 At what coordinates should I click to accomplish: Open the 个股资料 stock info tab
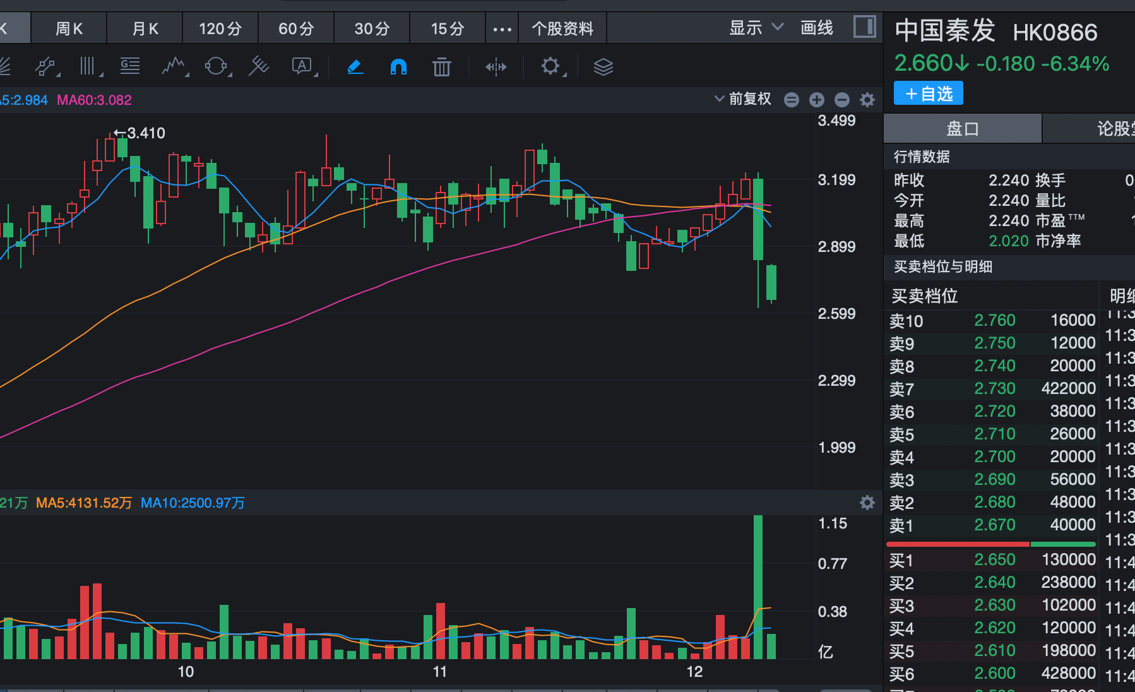click(x=561, y=28)
